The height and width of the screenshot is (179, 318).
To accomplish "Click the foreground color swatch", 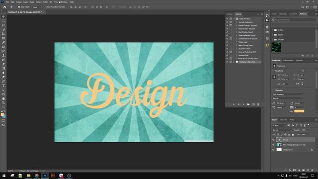I will click(x=2, y=114).
